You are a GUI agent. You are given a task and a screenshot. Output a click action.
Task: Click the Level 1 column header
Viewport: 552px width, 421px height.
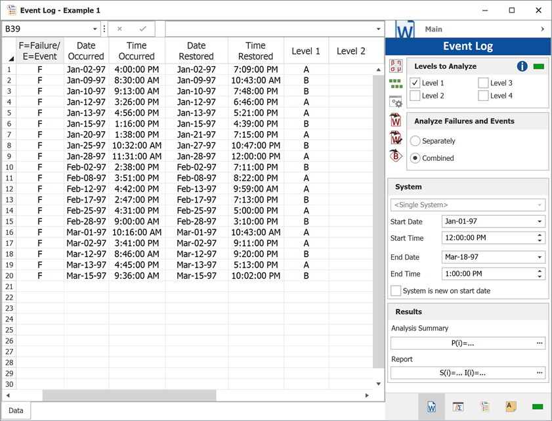[x=306, y=51]
